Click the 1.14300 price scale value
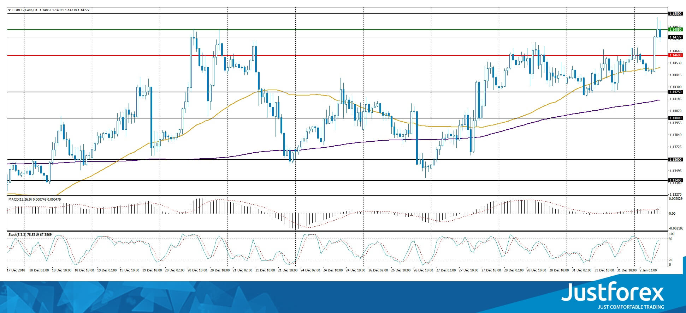 point(676,87)
